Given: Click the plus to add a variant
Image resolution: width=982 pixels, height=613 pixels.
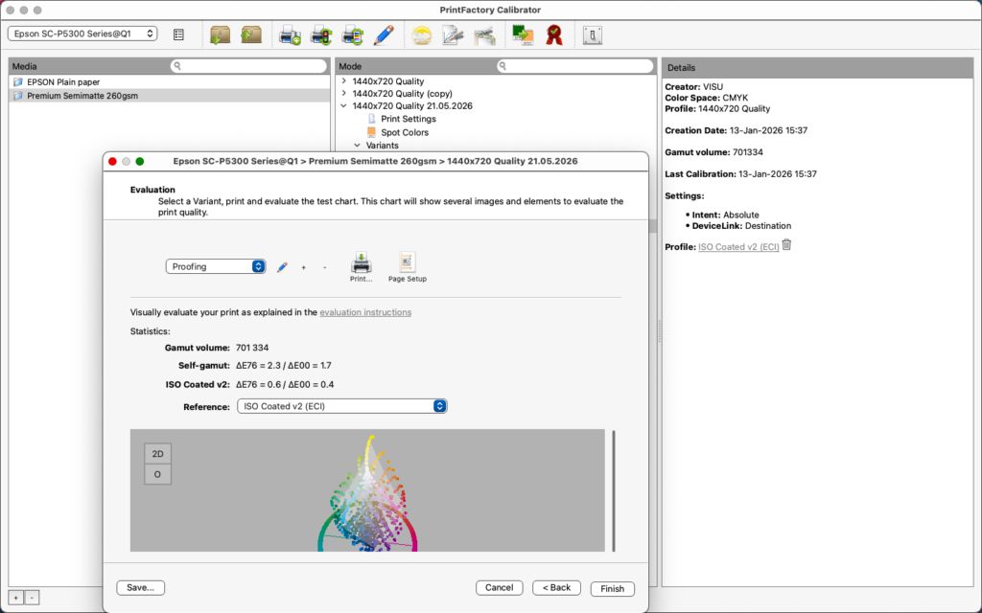Looking at the screenshot, I should (304, 267).
